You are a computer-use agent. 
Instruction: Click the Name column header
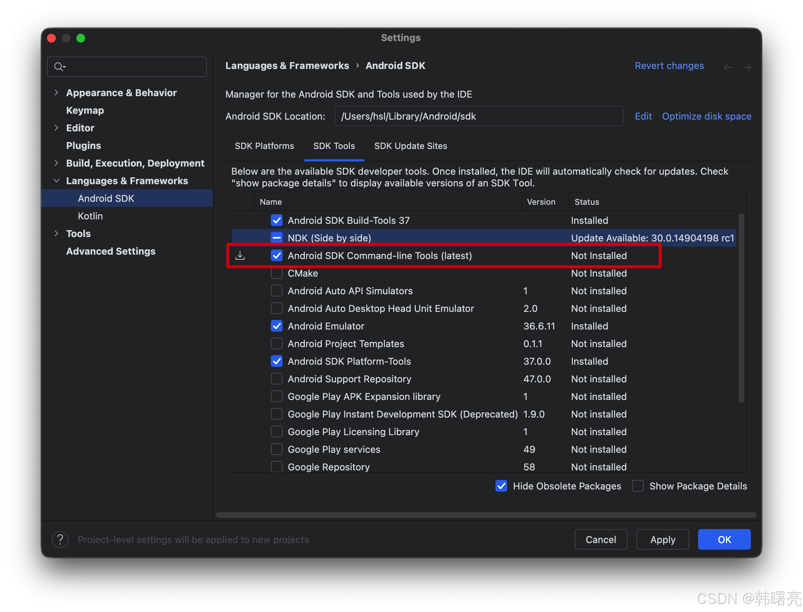tap(271, 202)
